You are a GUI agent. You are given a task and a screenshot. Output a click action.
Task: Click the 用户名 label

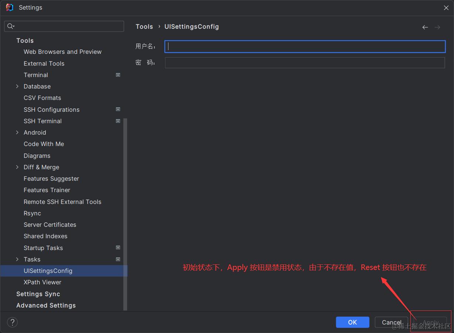(146, 46)
